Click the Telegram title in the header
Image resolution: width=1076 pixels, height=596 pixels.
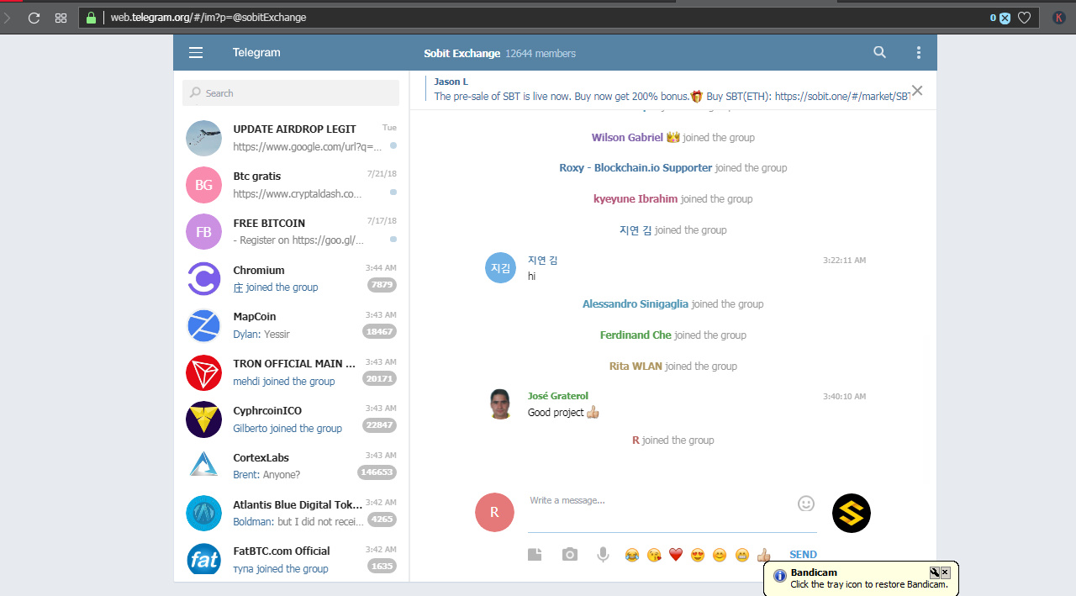pos(256,53)
